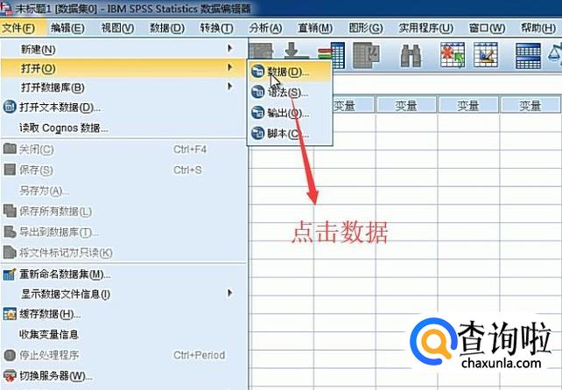Image resolution: width=562 pixels, height=390 pixels.
Task: Click the icon beside 输出(O)... in submenu
Action: tap(257, 113)
